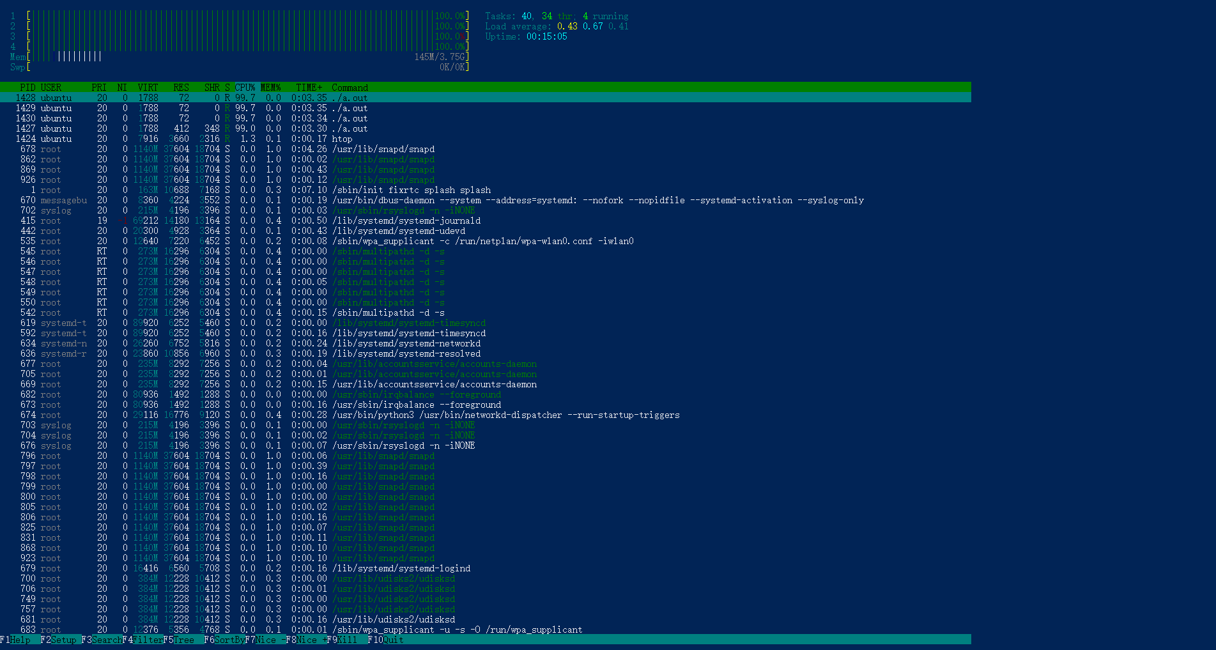Viewport: 1216px width, 650px height.
Task: Click the SHR column header
Action: tap(212, 88)
